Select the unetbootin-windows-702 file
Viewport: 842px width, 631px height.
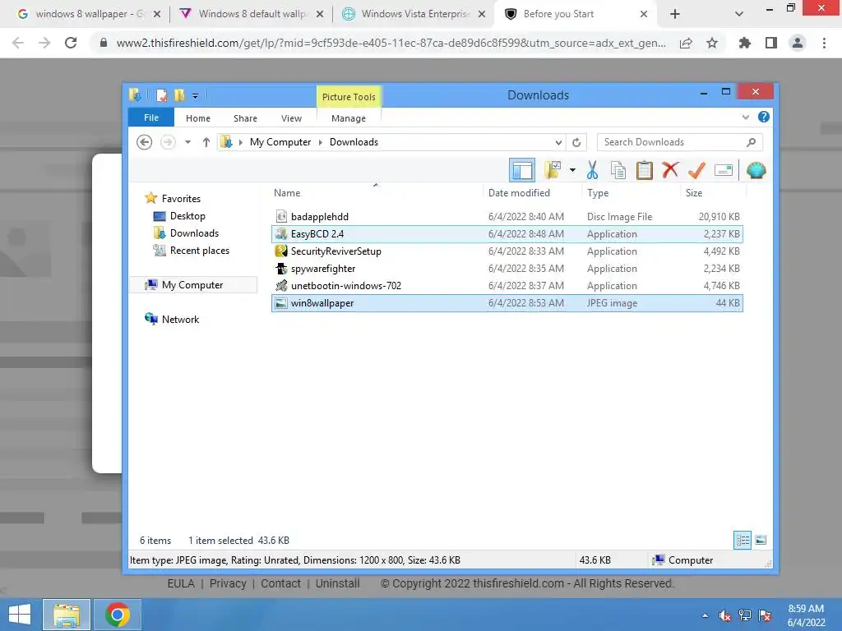[507, 285]
